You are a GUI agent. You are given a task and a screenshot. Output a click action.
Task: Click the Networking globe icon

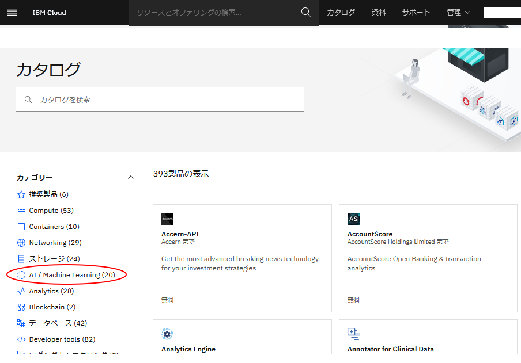coord(21,243)
